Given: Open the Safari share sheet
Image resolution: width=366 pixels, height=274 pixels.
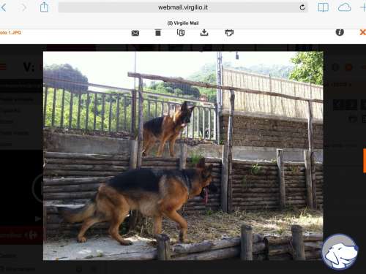Looking at the screenshot, I should 44,7.
